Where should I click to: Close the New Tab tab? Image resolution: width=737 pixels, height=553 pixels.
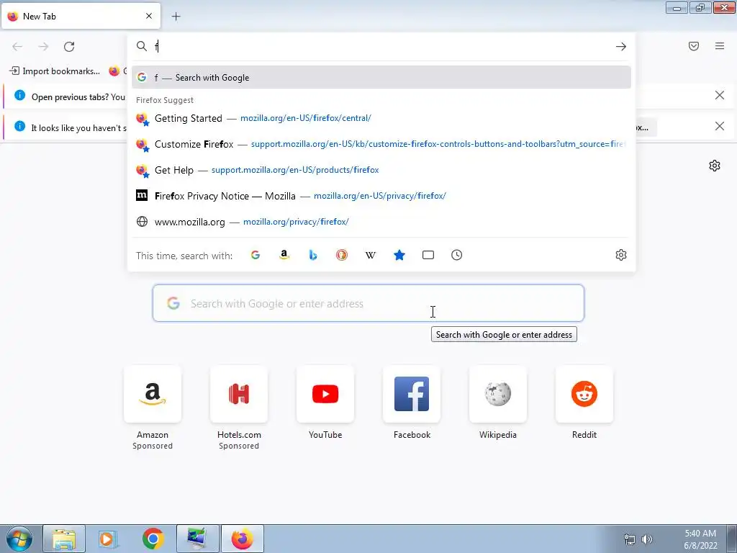149,16
